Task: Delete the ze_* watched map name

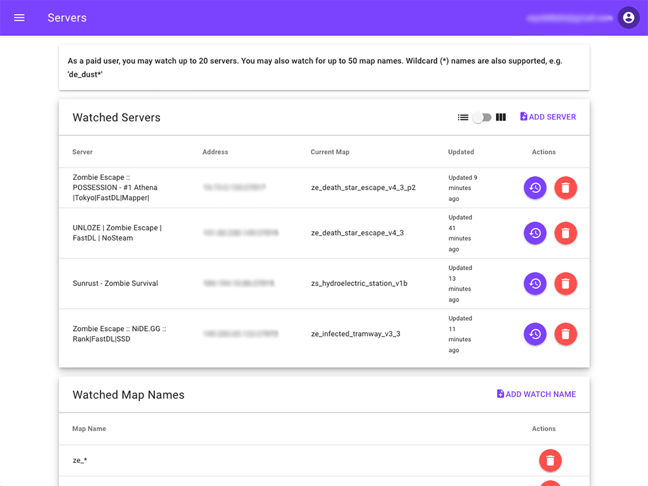Action: 550,461
